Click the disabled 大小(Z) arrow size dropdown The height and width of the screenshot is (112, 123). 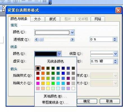[x=104, y=83]
